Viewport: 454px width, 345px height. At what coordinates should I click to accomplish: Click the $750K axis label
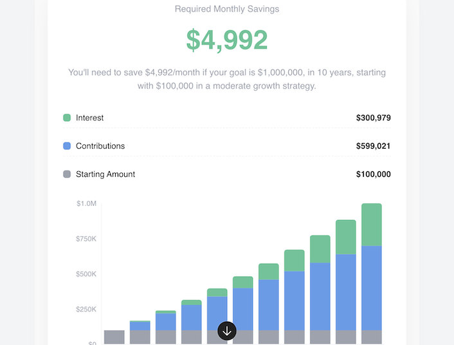coord(86,239)
